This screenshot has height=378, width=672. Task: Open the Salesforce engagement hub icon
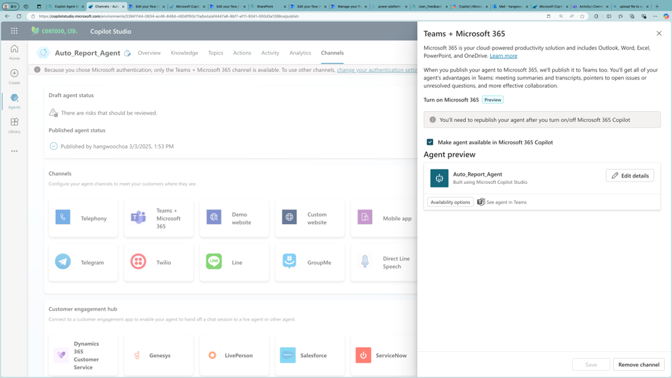pos(288,355)
